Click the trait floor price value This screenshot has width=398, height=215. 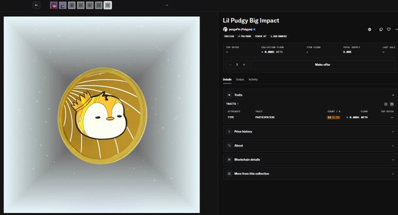pos(357,117)
